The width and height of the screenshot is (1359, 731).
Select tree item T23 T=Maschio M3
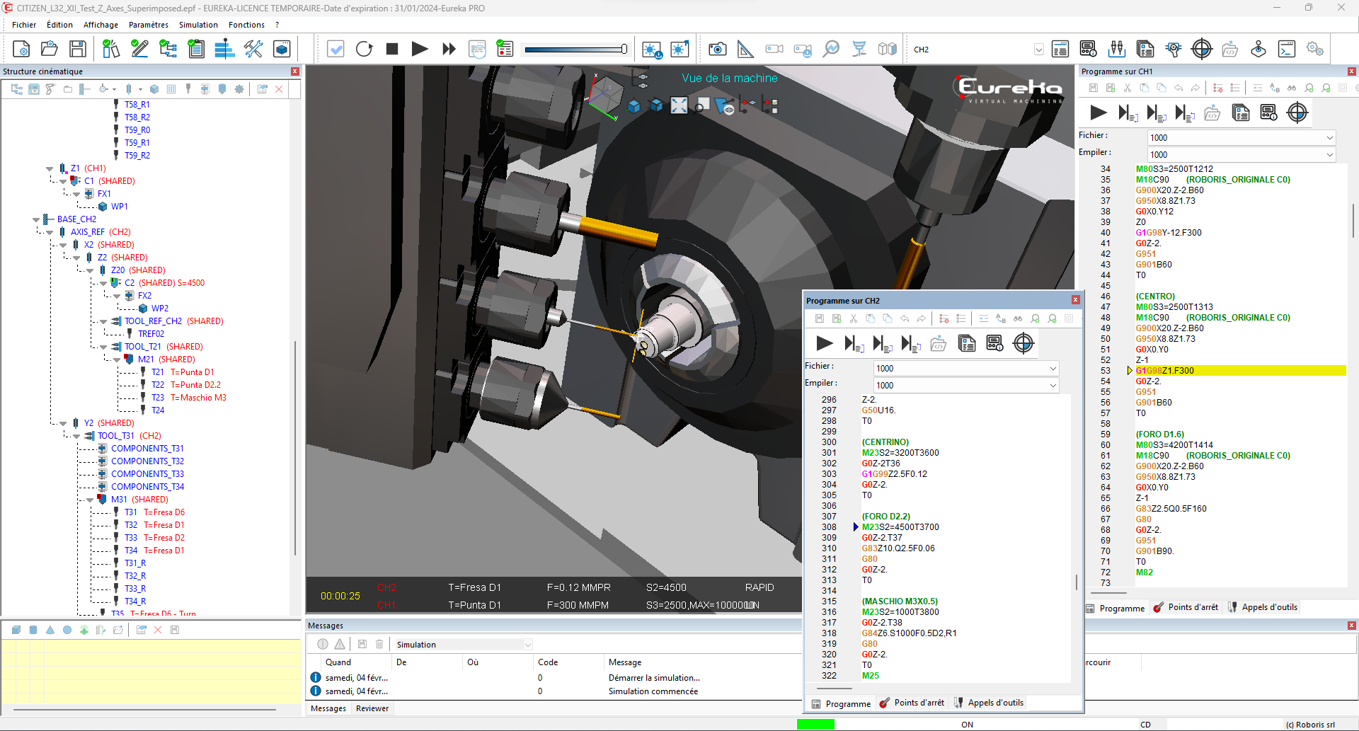tap(189, 398)
